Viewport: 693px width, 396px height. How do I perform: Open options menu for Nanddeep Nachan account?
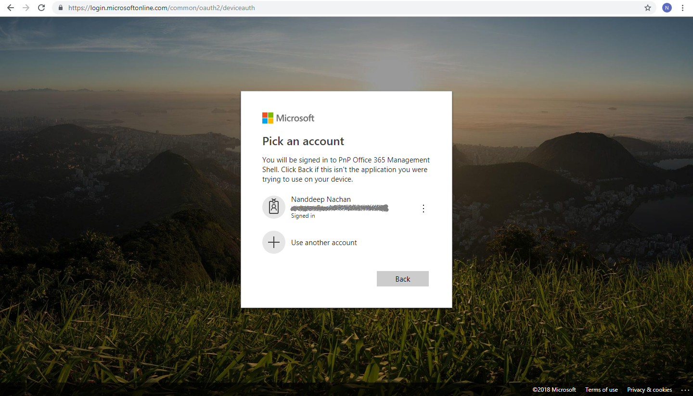[x=423, y=208]
